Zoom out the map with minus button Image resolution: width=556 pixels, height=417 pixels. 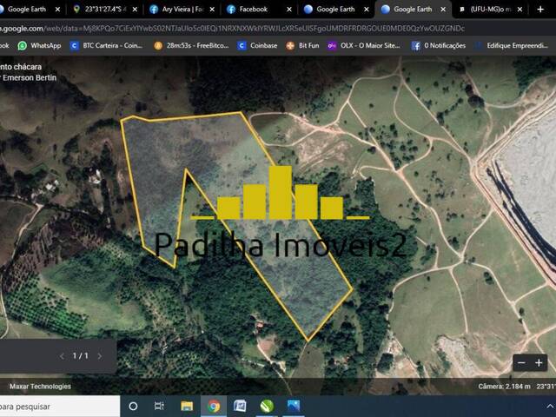pyautogui.click(x=521, y=363)
